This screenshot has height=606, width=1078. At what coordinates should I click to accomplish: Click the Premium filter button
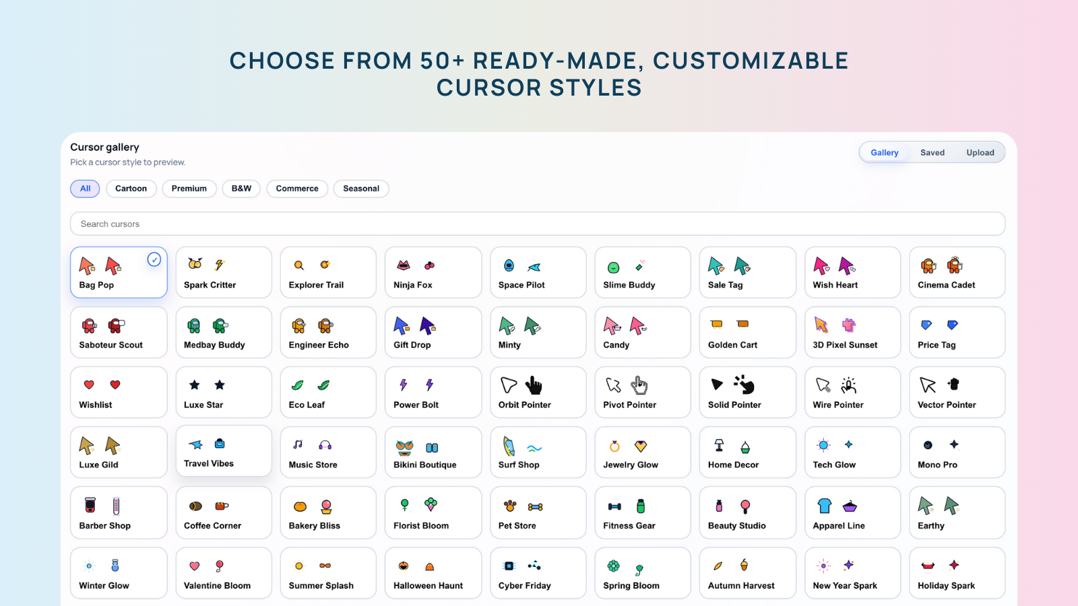[x=189, y=189]
